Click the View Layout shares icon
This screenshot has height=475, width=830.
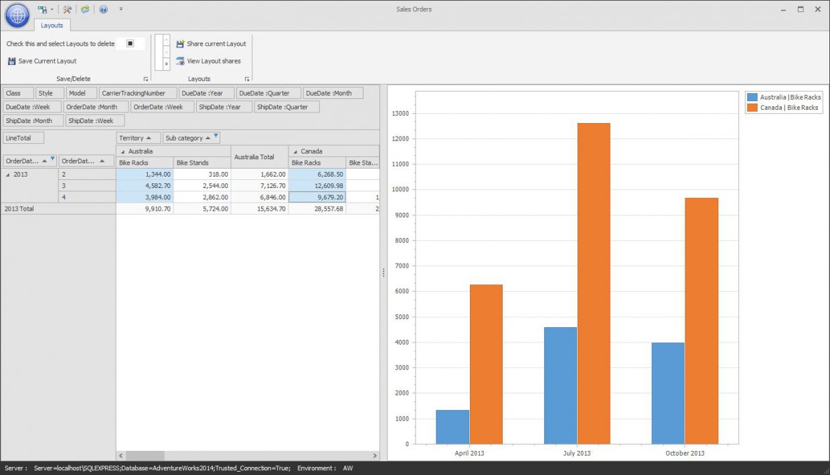(x=180, y=61)
